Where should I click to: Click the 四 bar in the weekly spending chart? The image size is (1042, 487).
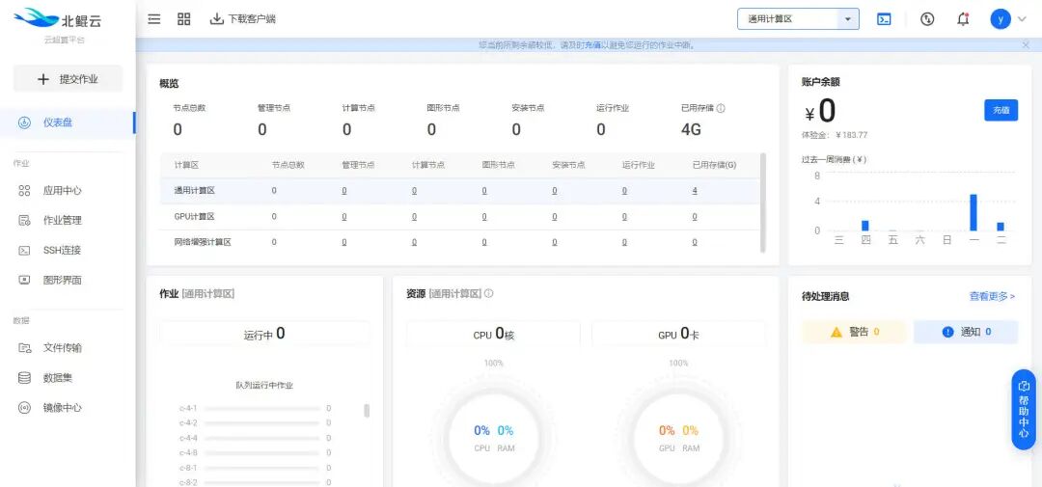coord(865,226)
